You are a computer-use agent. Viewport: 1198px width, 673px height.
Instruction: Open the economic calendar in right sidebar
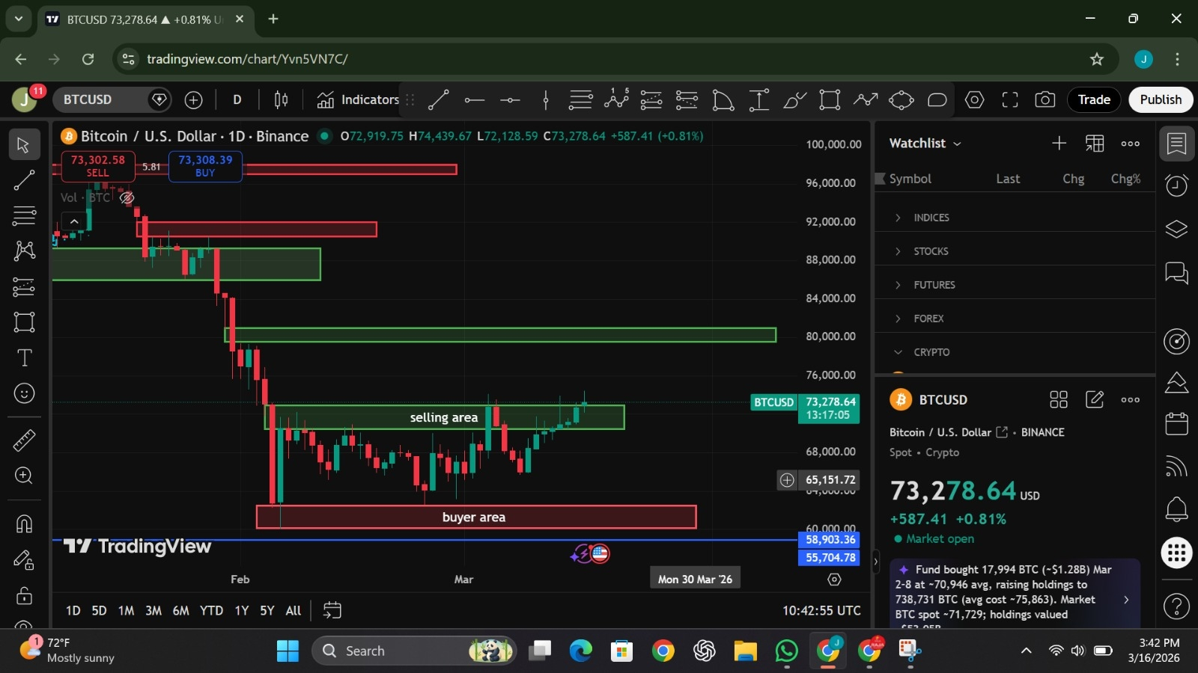(x=1176, y=424)
